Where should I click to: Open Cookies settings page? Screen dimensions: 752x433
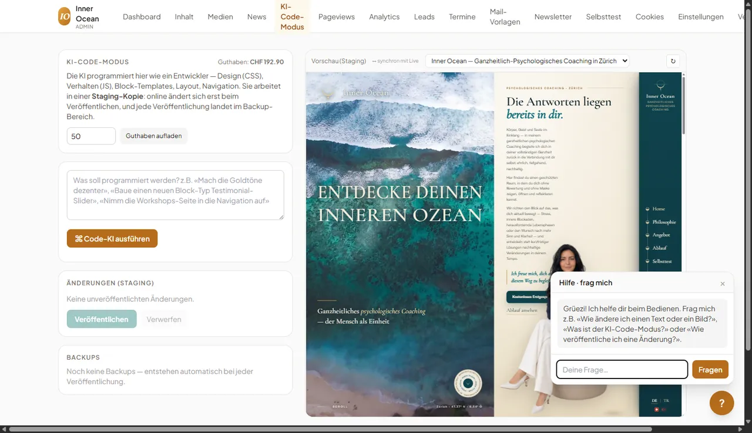650,16
